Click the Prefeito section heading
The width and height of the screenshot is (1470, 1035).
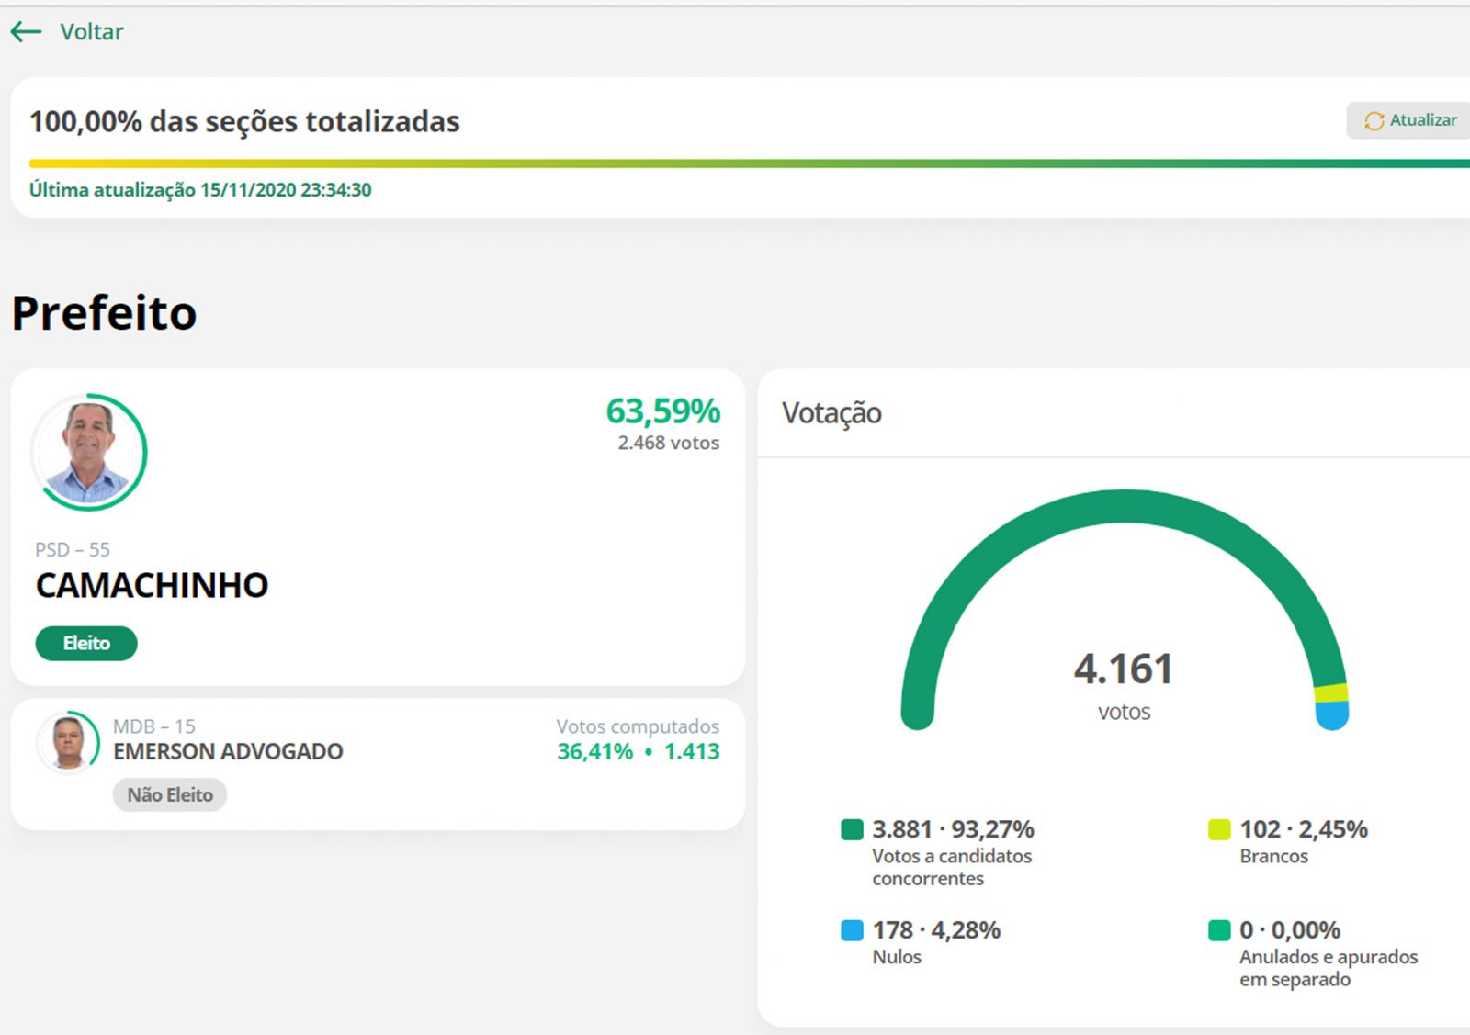[105, 312]
